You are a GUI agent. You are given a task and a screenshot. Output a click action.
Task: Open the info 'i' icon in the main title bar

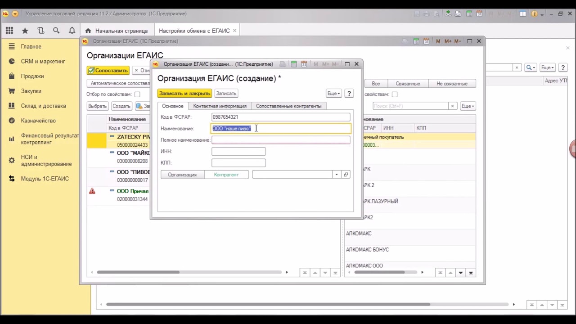point(535,14)
